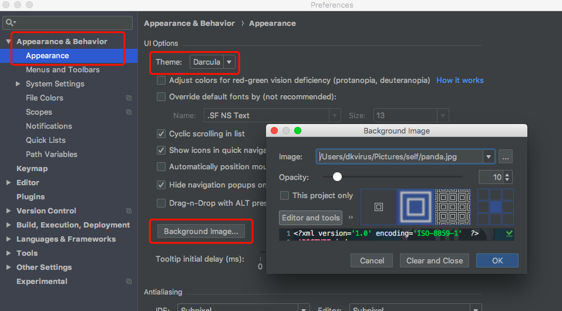Select the scaled image fill mode icon

(x=416, y=207)
